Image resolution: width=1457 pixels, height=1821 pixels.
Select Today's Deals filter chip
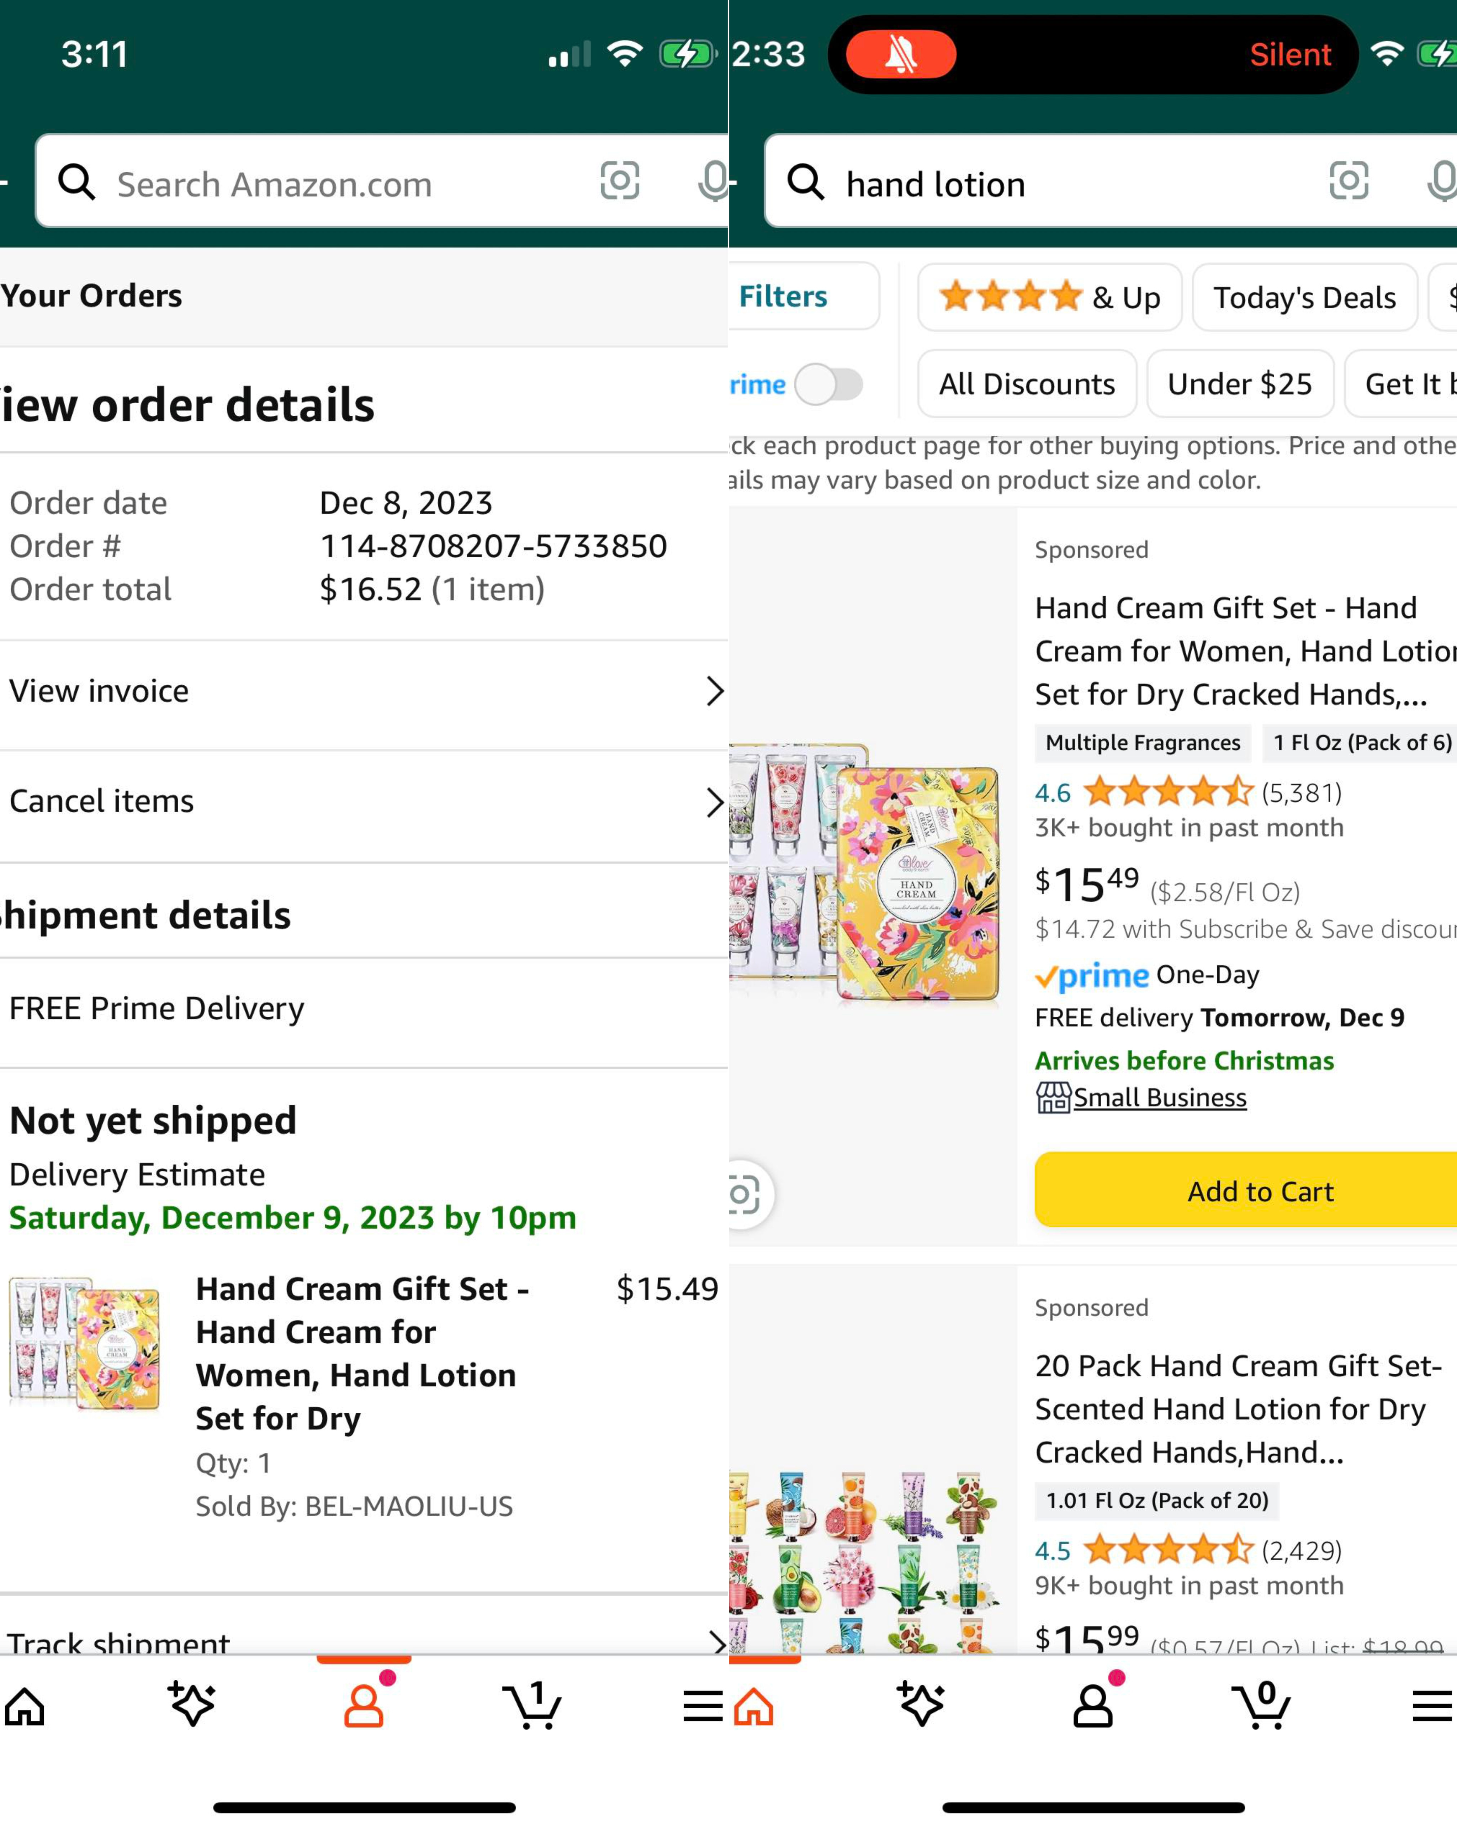coord(1303,298)
